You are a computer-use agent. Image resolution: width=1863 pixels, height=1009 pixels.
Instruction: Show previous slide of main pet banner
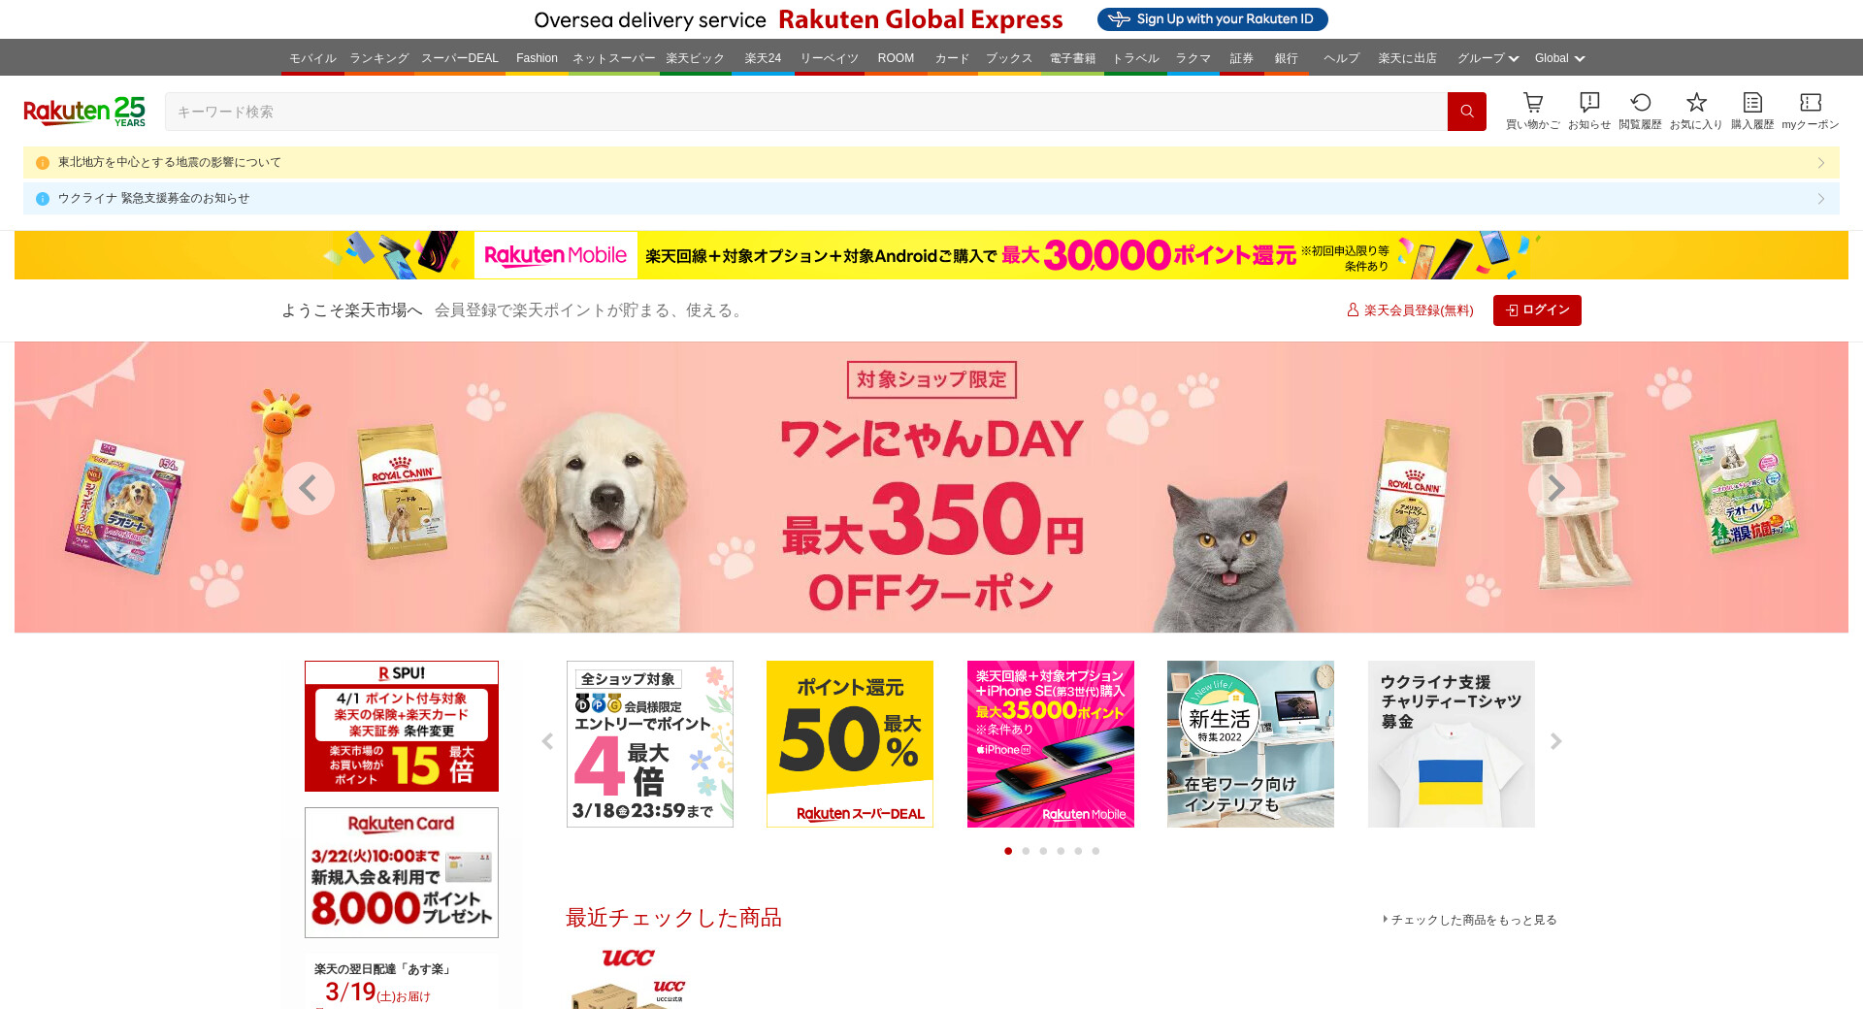pyautogui.click(x=309, y=488)
